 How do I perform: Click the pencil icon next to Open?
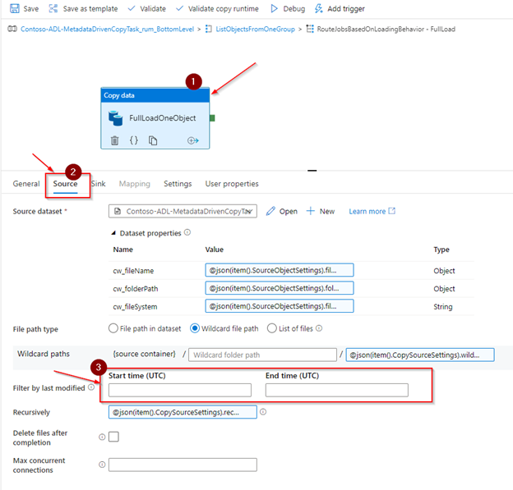(270, 211)
